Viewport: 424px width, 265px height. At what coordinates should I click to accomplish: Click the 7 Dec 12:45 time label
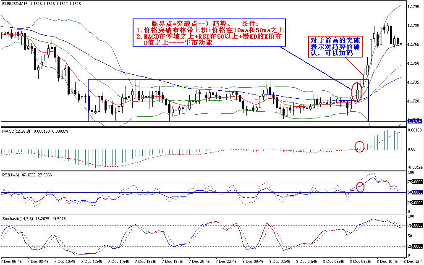click(92, 262)
